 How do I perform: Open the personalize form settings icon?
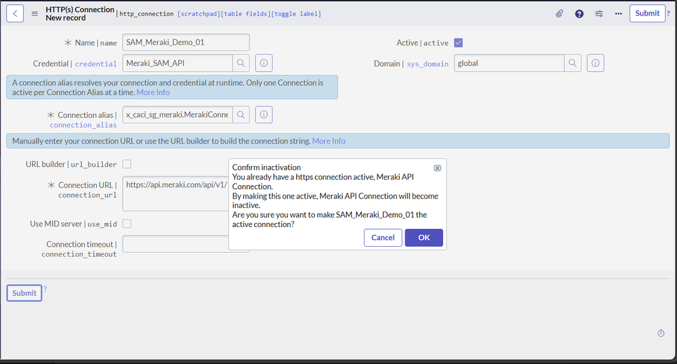point(599,14)
